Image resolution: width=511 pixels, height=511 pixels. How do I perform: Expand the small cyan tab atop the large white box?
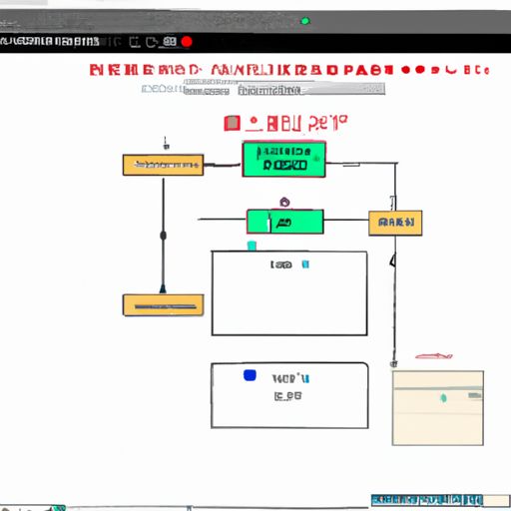[x=252, y=246]
